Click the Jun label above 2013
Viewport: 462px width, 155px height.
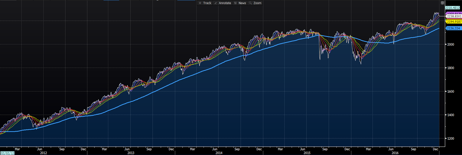click(x=127, y=149)
